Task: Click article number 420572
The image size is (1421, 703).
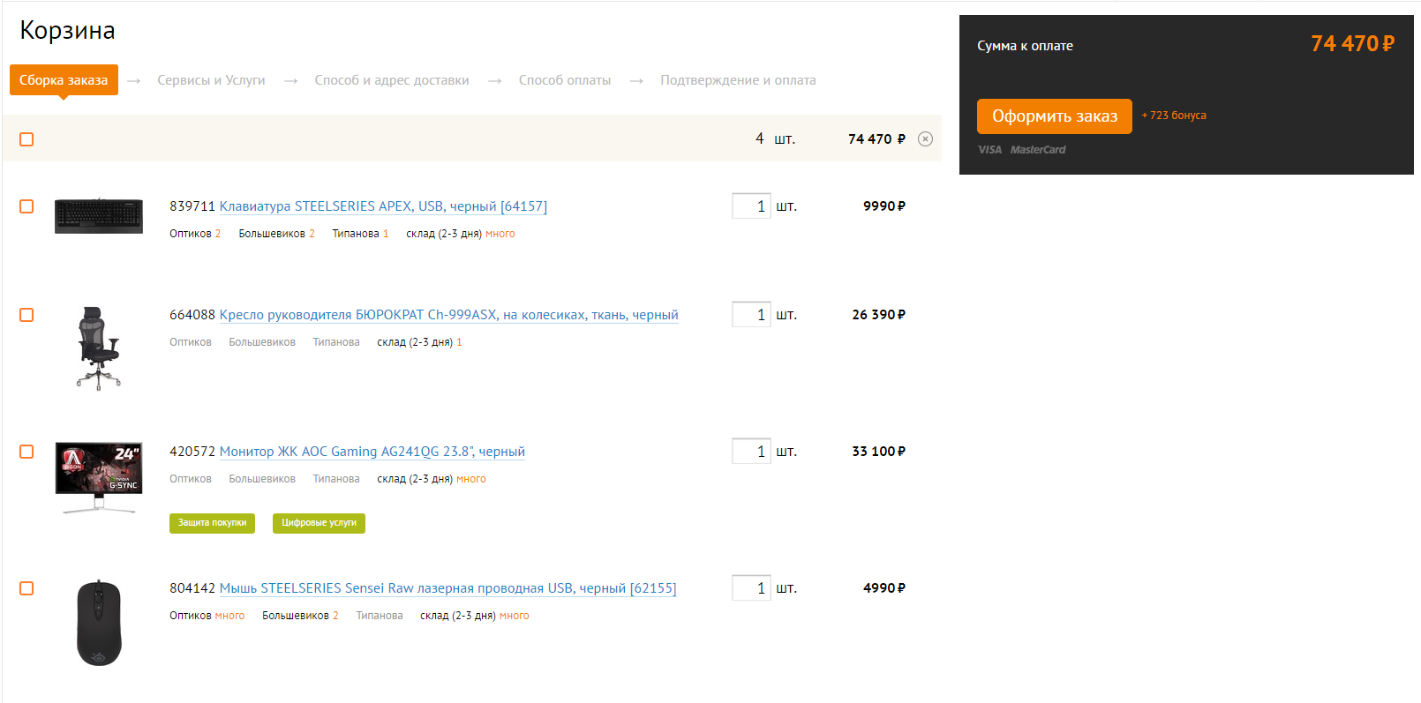Action: point(192,452)
